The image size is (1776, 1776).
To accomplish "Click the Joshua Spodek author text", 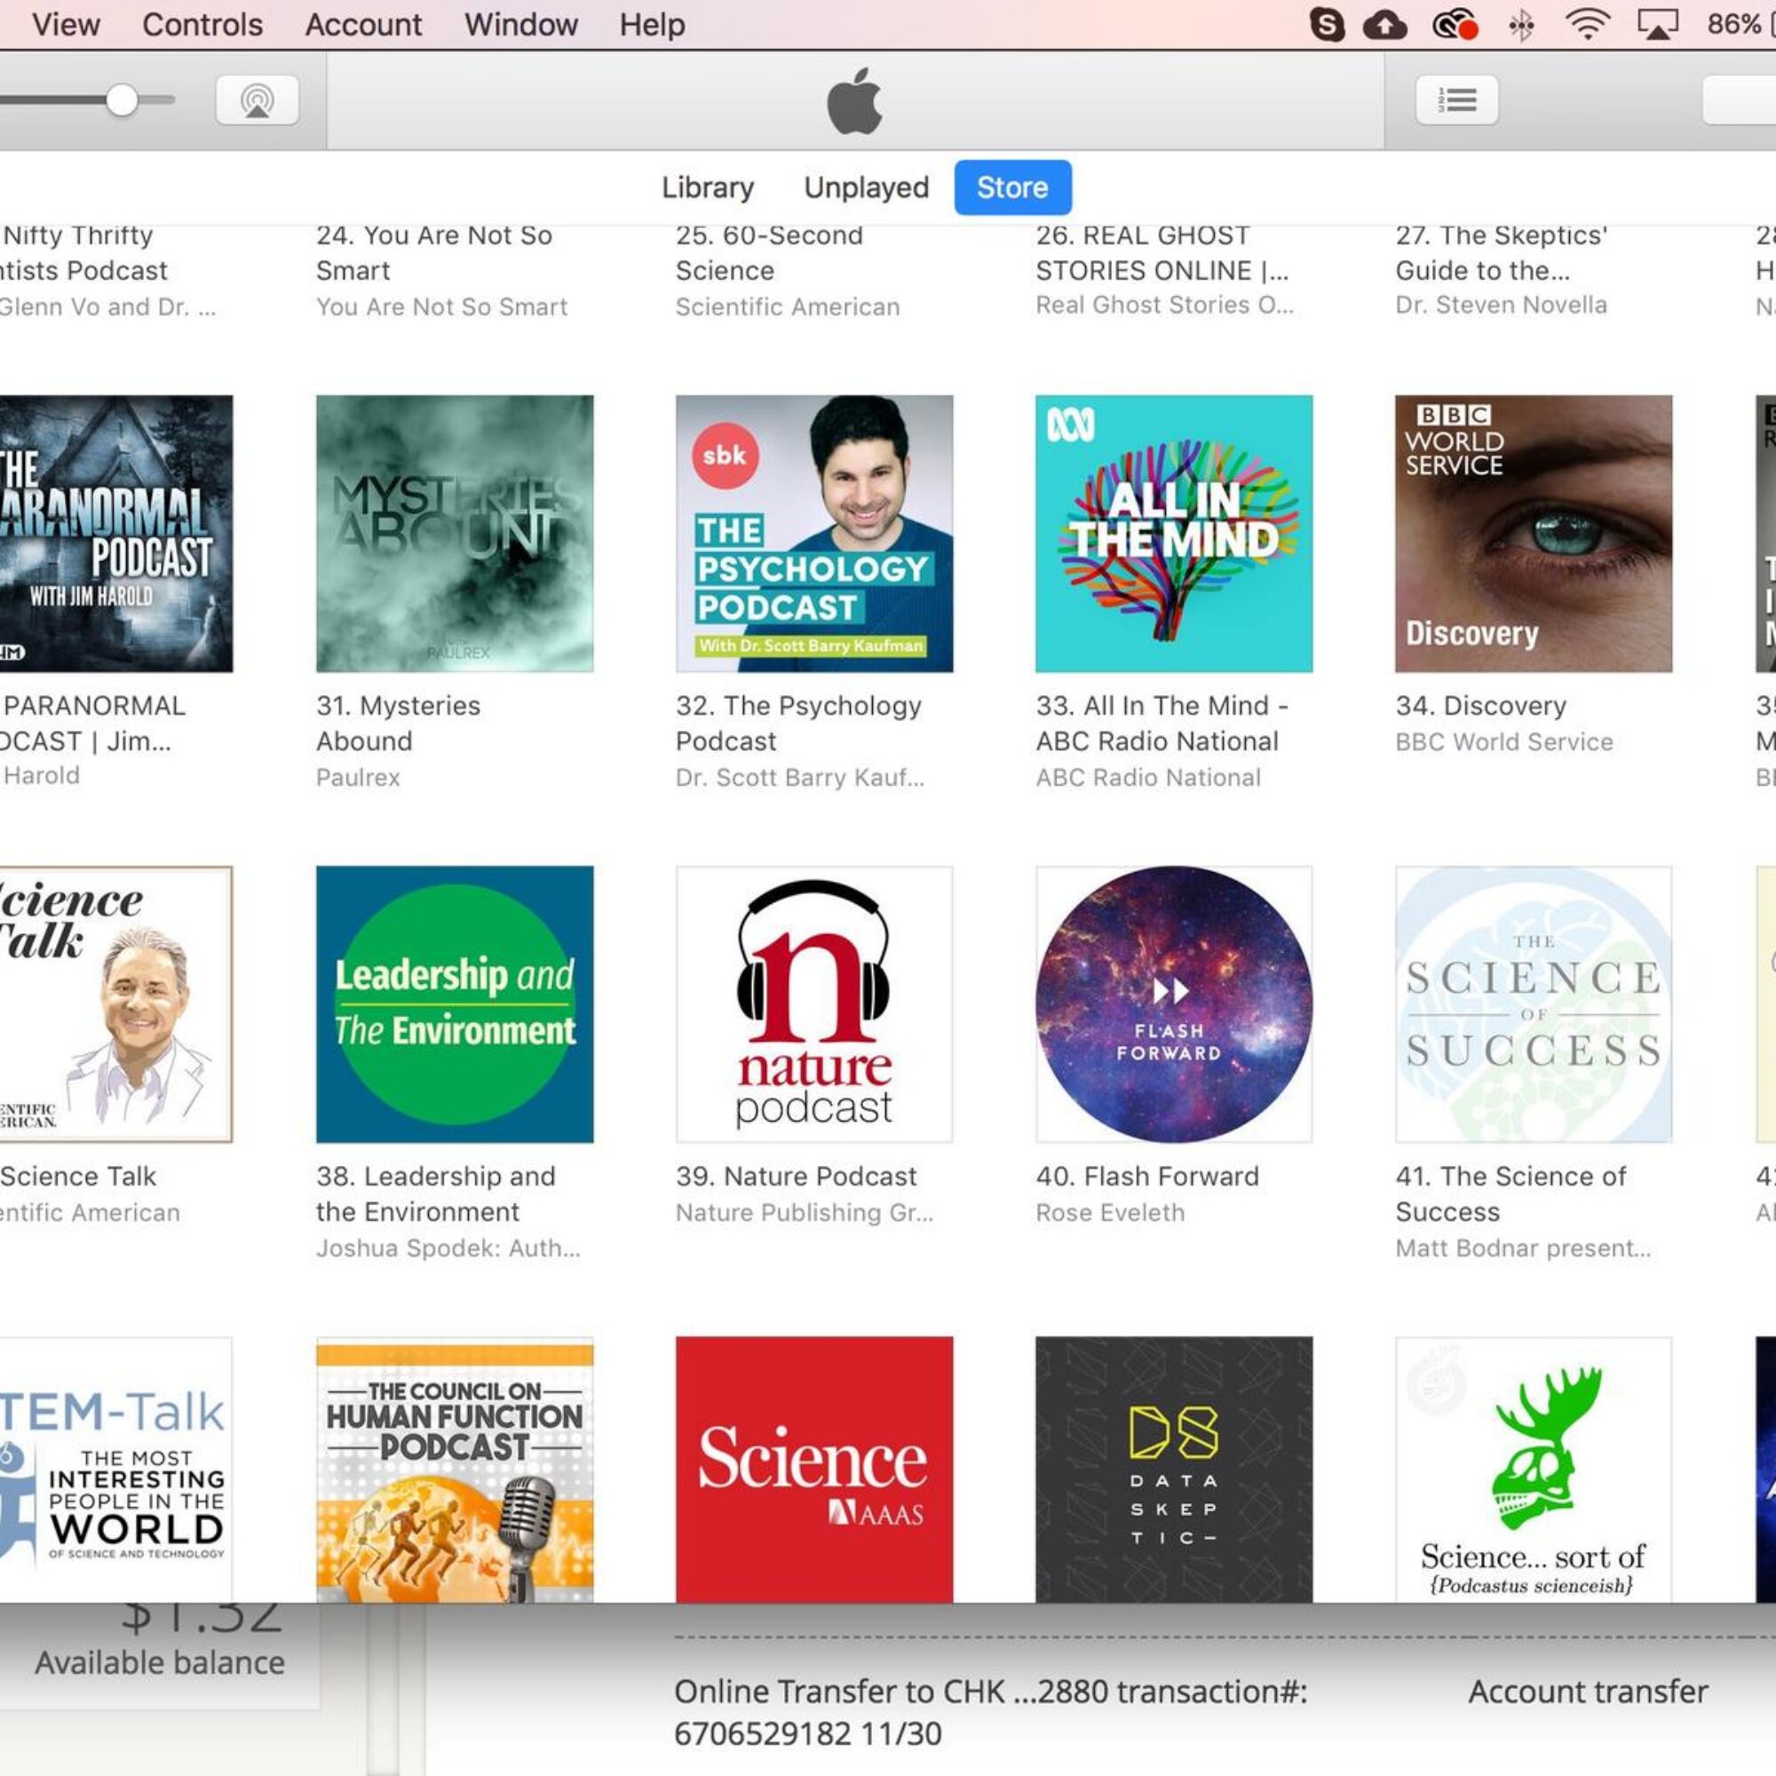I will (x=448, y=1249).
